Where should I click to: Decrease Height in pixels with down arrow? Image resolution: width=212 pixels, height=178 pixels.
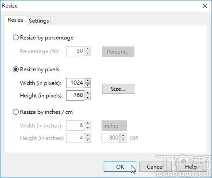[88, 97]
